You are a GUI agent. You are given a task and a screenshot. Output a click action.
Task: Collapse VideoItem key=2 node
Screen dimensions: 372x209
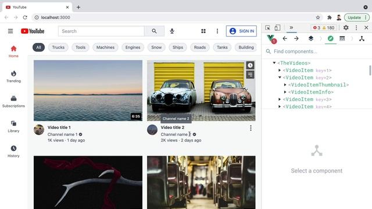pos(280,77)
